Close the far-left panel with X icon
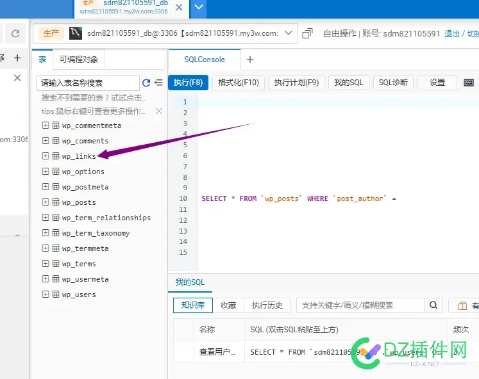479x379 pixels. (x=17, y=77)
